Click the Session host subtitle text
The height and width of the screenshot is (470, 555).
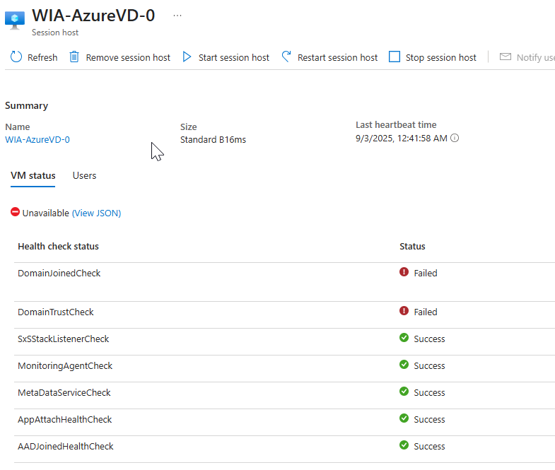pos(55,33)
